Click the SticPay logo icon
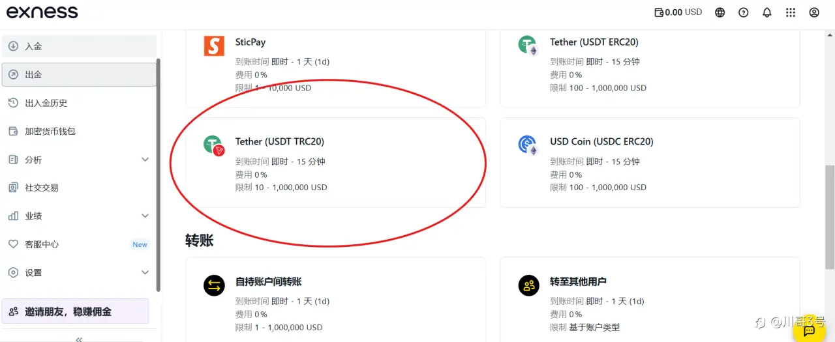This screenshot has width=835, height=342. pos(214,46)
